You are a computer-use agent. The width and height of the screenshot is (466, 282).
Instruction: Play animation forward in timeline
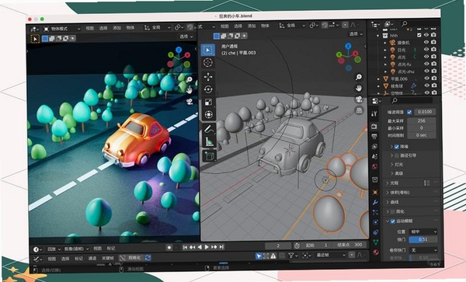coord(207,247)
